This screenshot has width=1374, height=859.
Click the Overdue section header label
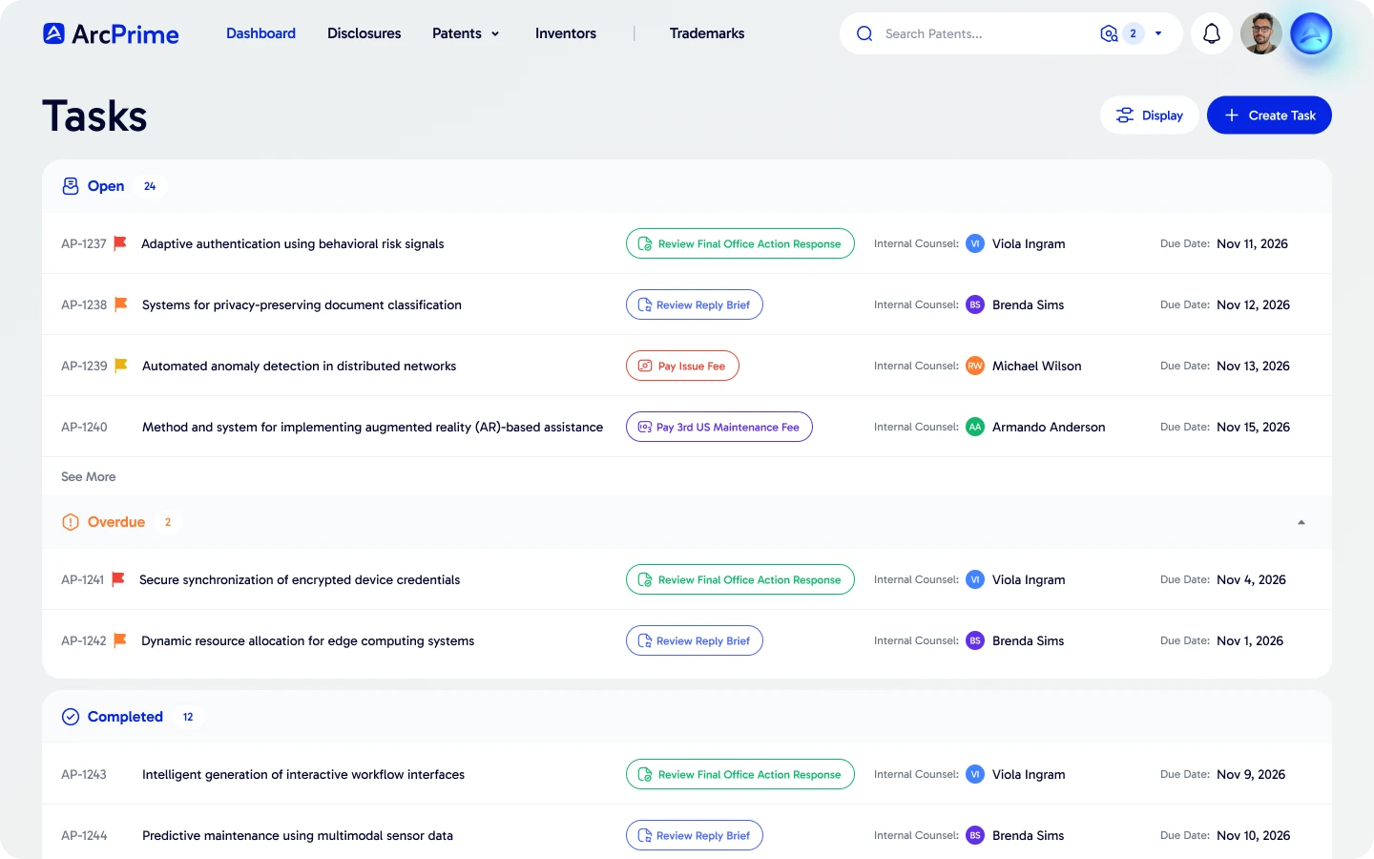coord(116,522)
